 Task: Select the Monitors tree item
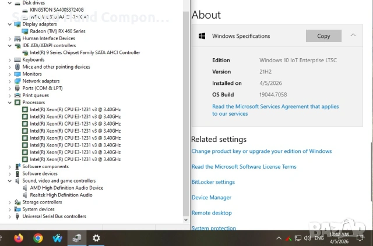32,74
